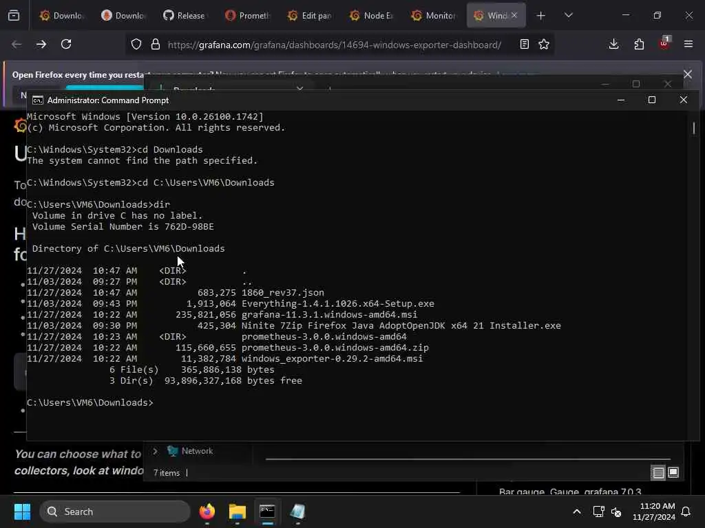Open Firefox application menu

click(x=688, y=44)
